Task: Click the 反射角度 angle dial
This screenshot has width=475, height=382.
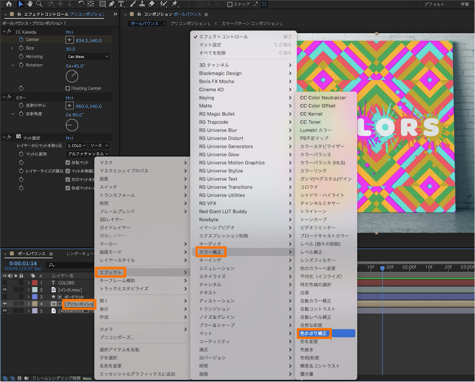Action: coord(72,125)
